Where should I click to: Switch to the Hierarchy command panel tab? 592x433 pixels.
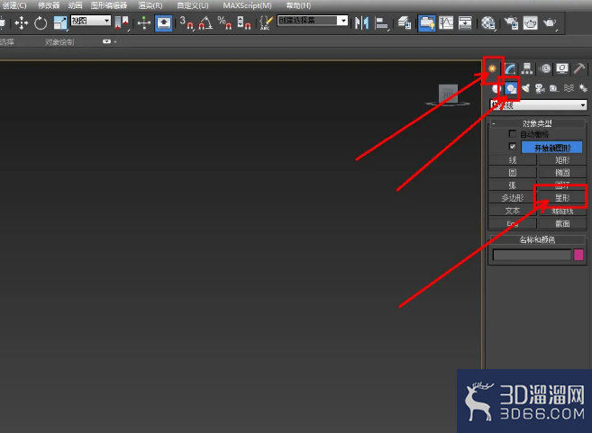527,68
